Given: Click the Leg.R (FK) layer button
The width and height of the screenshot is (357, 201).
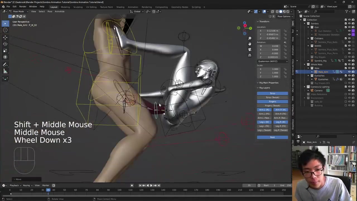Looking at the screenshot, I should 280,126.
